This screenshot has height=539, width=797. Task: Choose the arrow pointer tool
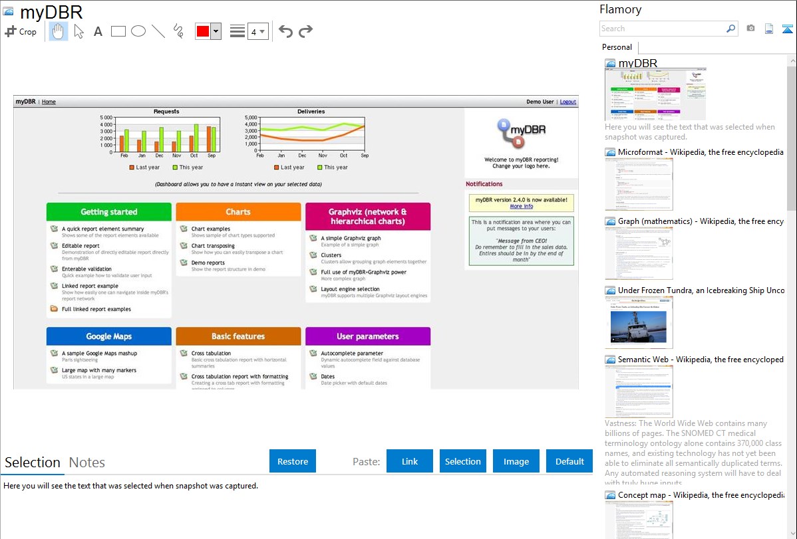[79, 31]
